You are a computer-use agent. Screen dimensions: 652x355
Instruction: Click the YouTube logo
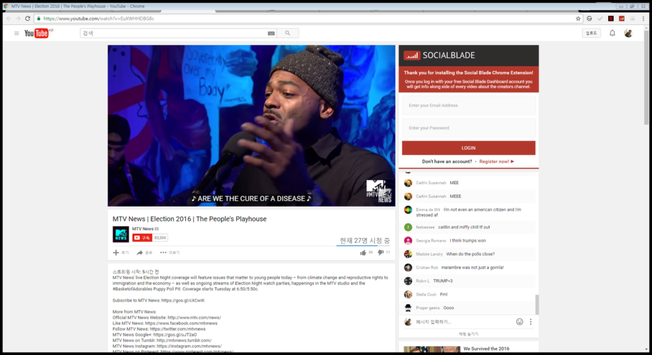36,33
